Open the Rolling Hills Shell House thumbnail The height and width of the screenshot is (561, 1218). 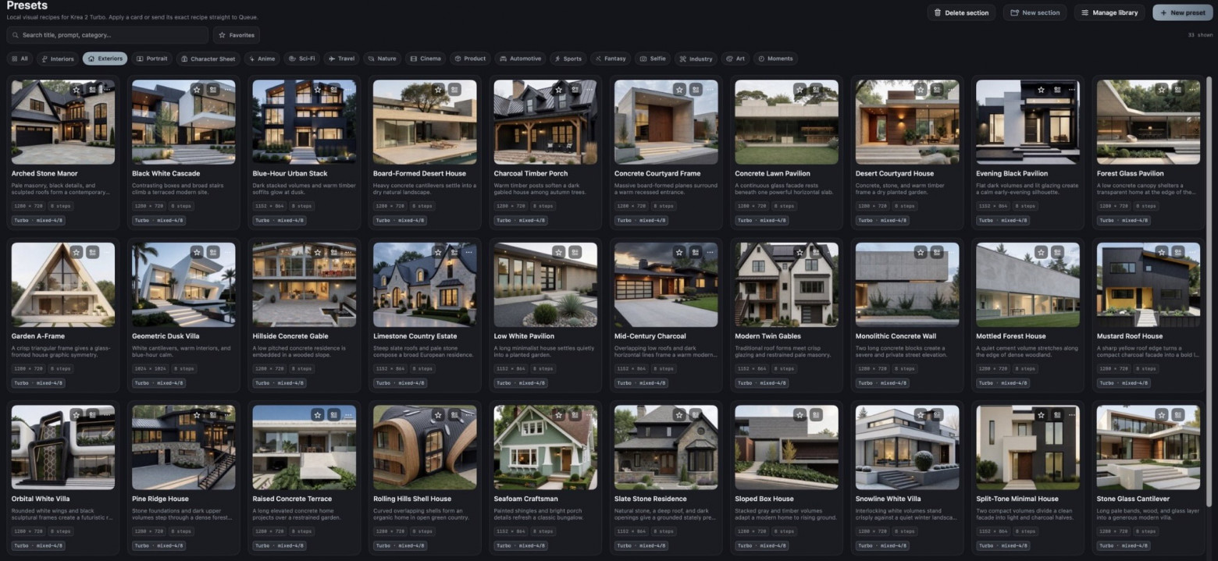[425, 447]
